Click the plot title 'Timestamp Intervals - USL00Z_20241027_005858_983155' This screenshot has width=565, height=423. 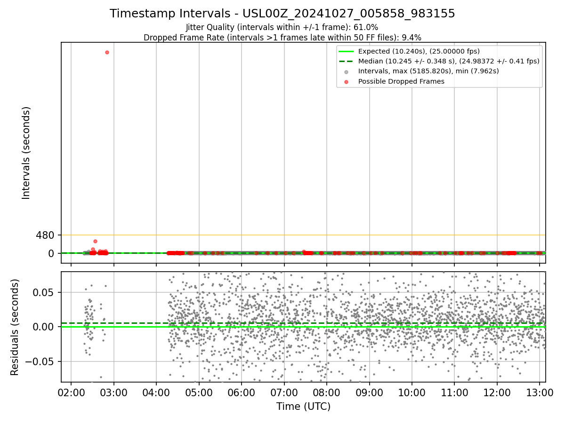pos(282,14)
